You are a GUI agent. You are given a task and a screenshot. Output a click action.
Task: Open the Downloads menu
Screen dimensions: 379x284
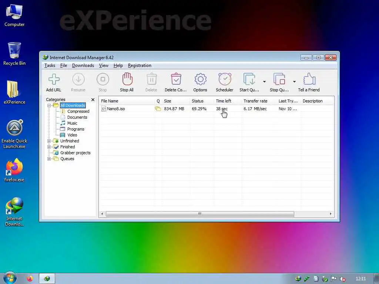[x=83, y=65]
